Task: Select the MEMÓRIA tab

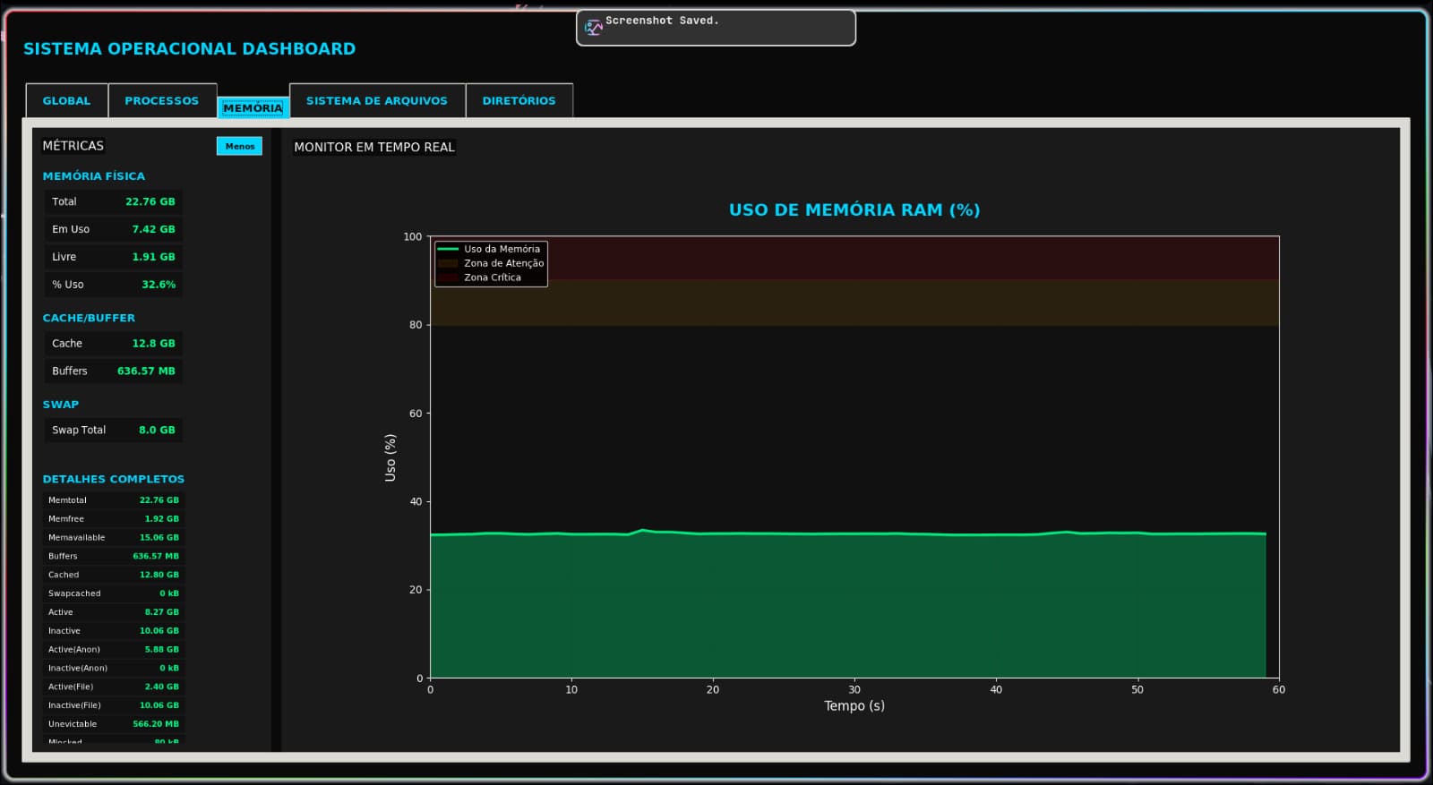Action: pos(253,108)
